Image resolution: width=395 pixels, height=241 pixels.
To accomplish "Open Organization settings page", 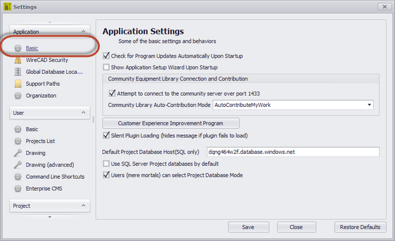I will pos(41,96).
